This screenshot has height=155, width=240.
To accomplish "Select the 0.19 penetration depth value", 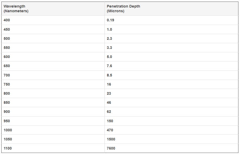I will click(x=110, y=20).
